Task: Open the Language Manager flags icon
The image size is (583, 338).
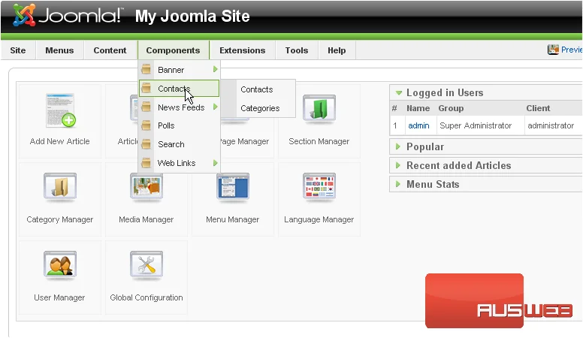Action: pos(319,187)
